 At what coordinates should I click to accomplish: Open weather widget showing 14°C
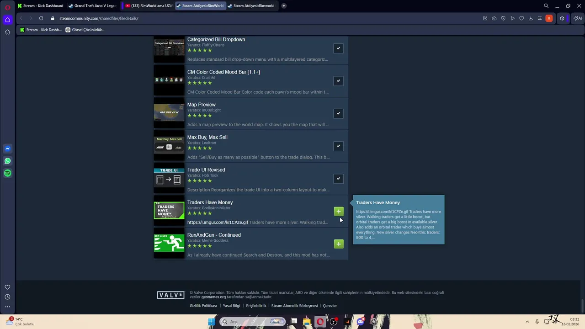(21, 322)
